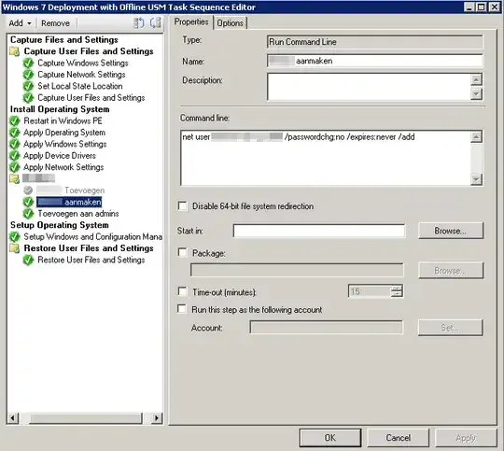Click Apply Windows Settings check icon

click(x=14, y=144)
